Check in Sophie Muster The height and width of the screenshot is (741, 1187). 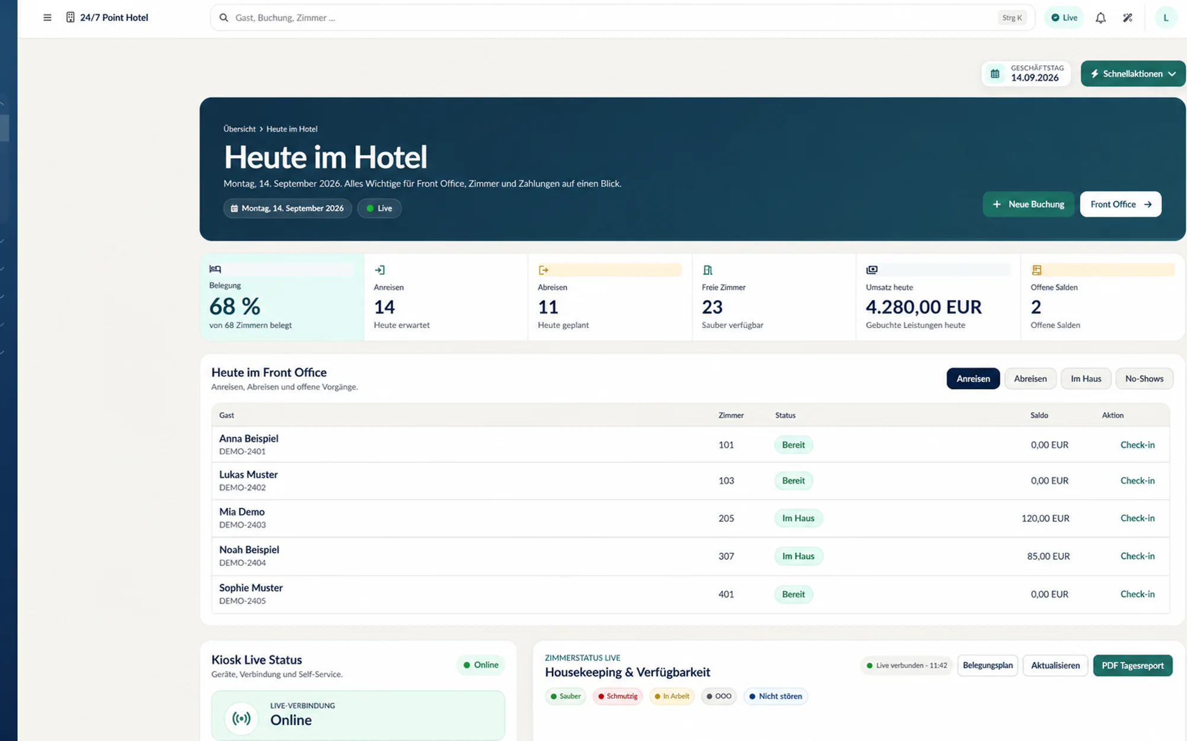1137,594
